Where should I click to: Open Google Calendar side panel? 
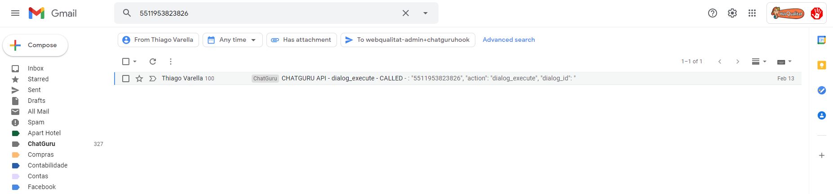(821, 40)
